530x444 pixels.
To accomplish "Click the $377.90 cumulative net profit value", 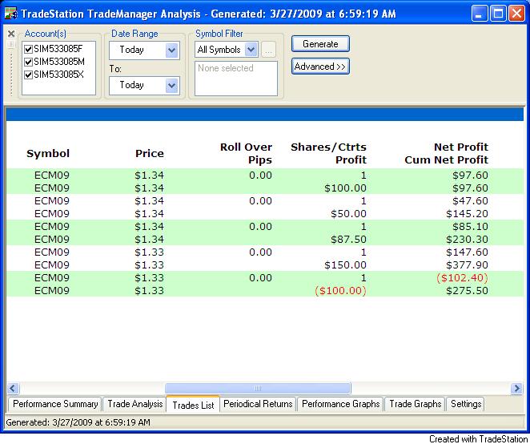I will [x=467, y=265].
